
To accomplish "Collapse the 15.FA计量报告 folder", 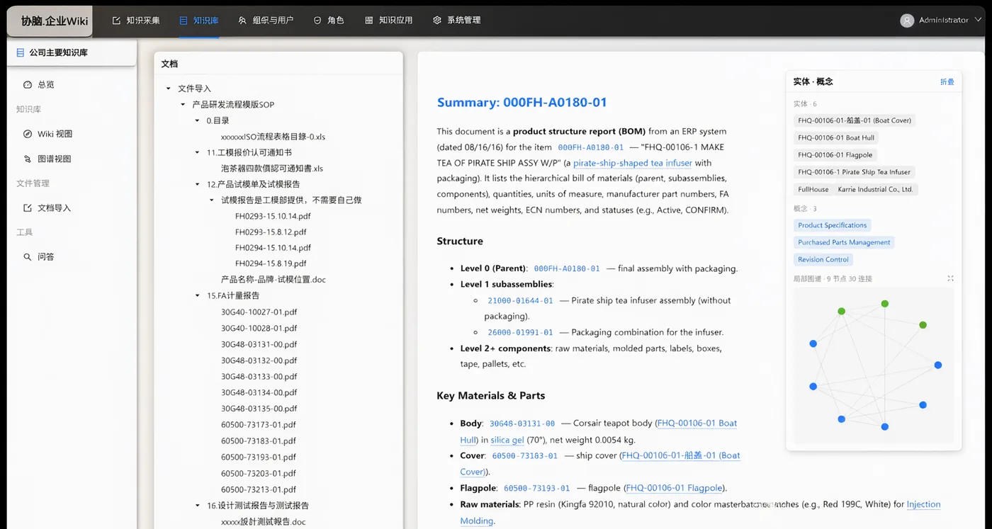I will (x=198, y=295).
